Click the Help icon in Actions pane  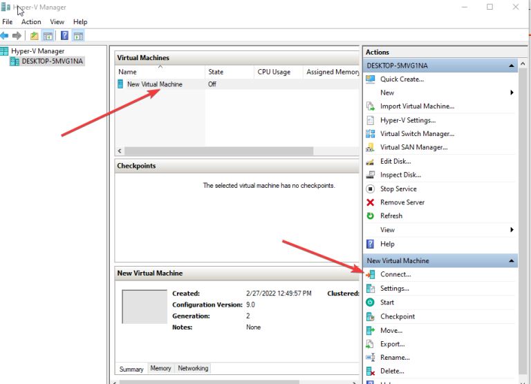point(371,244)
